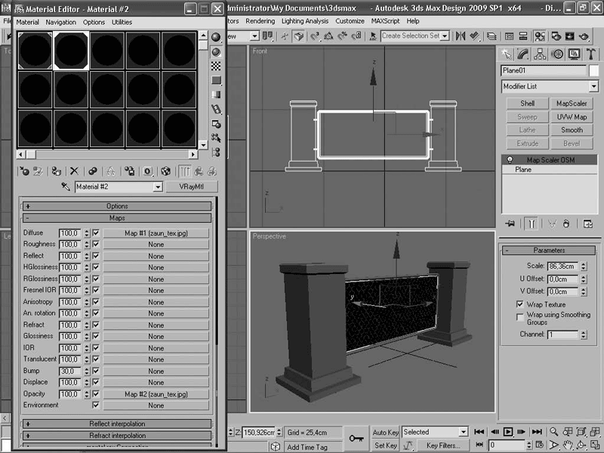Enable Wrap using Smoothing Groups checkbox
This screenshot has height=453, width=604.
click(519, 316)
